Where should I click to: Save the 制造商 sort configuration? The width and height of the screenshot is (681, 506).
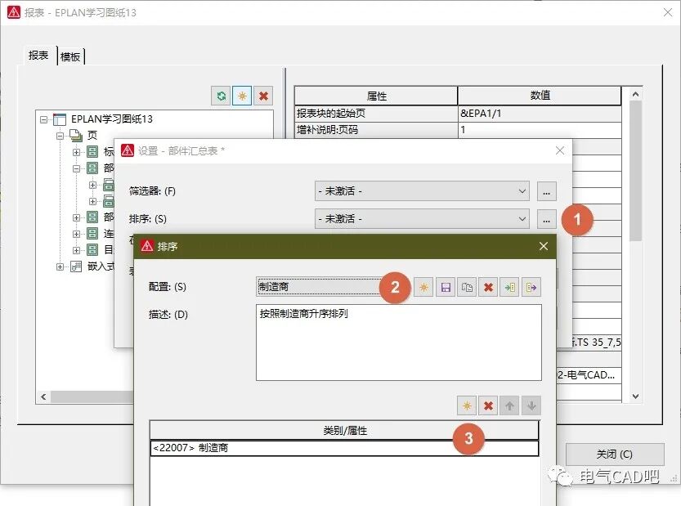(445, 287)
